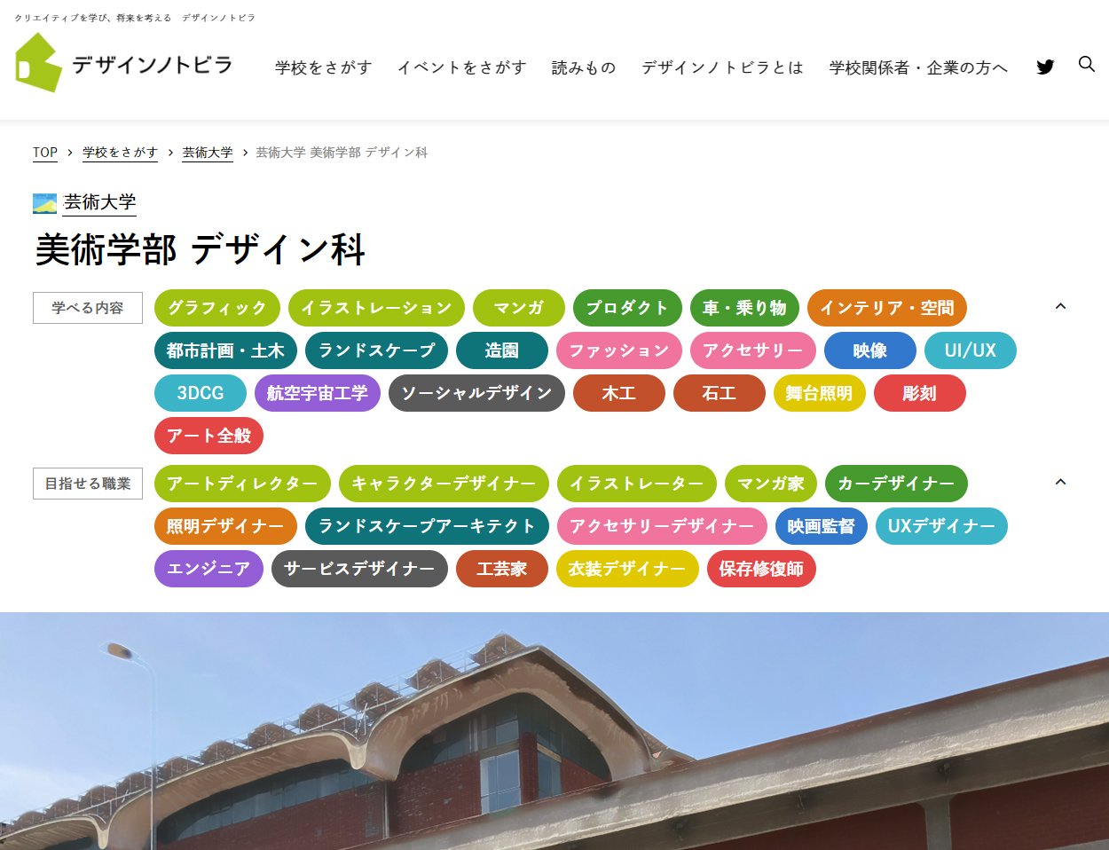Pick the ソーシャルデザイン tag
Viewport: 1109px width, 850px height.
coord(476,393)
